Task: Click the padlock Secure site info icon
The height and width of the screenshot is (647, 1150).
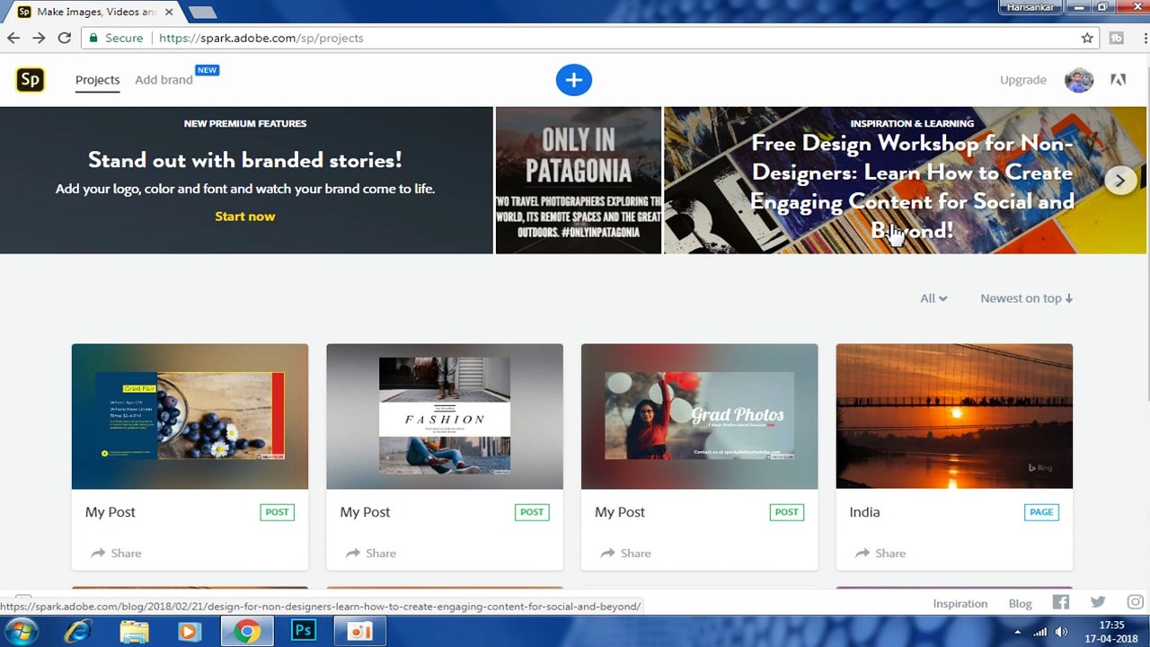Action: click(93, 38)
